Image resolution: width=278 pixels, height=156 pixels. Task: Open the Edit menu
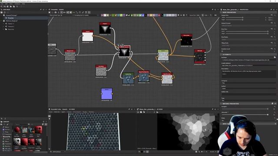pyautogui.click(x=6, y=4)
